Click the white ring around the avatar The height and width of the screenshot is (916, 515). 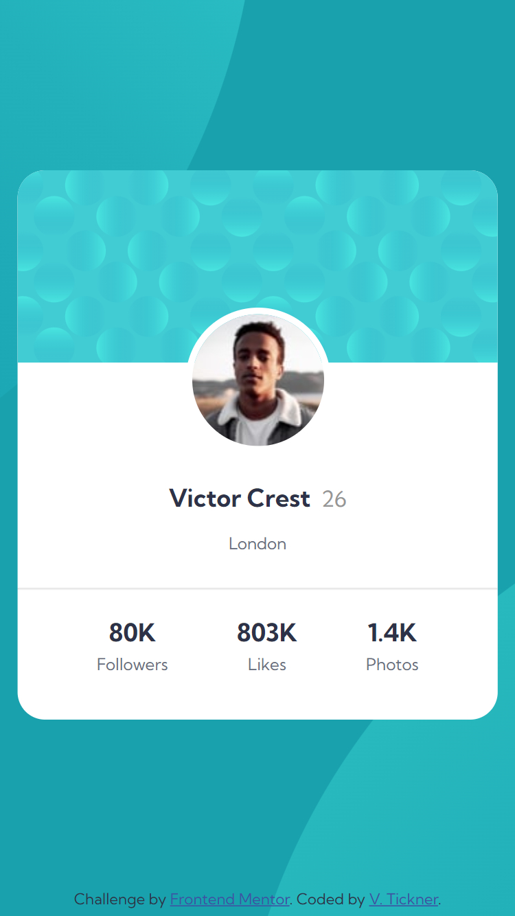click(x=258, y=311)
